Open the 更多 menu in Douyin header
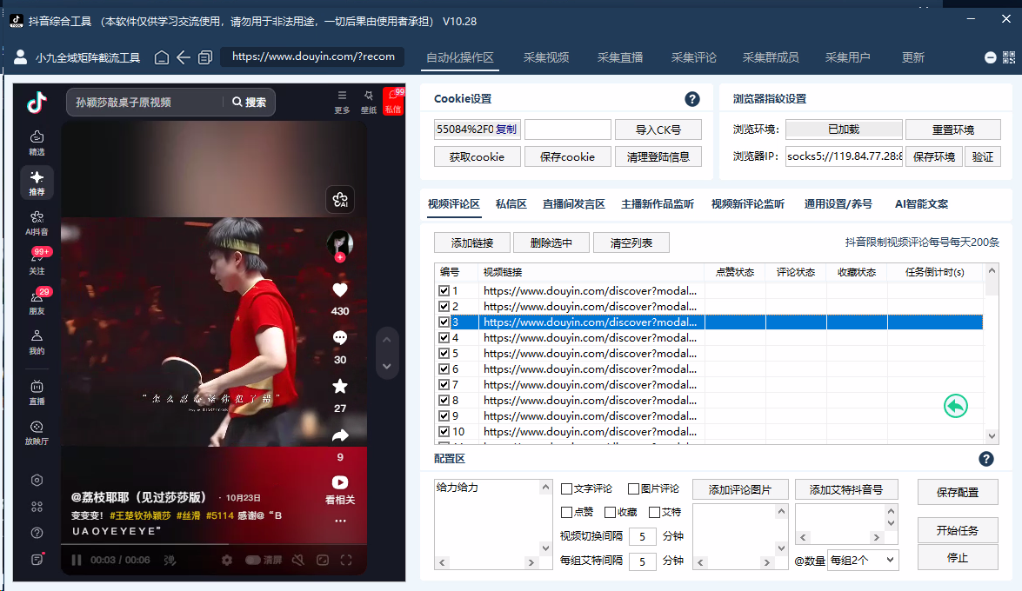Image resolution: width=1022 pixels, height=591 pixels. click(x=342, y=101)
